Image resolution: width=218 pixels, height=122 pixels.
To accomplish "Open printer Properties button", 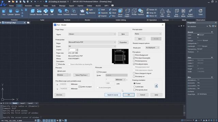I will 123,42.
